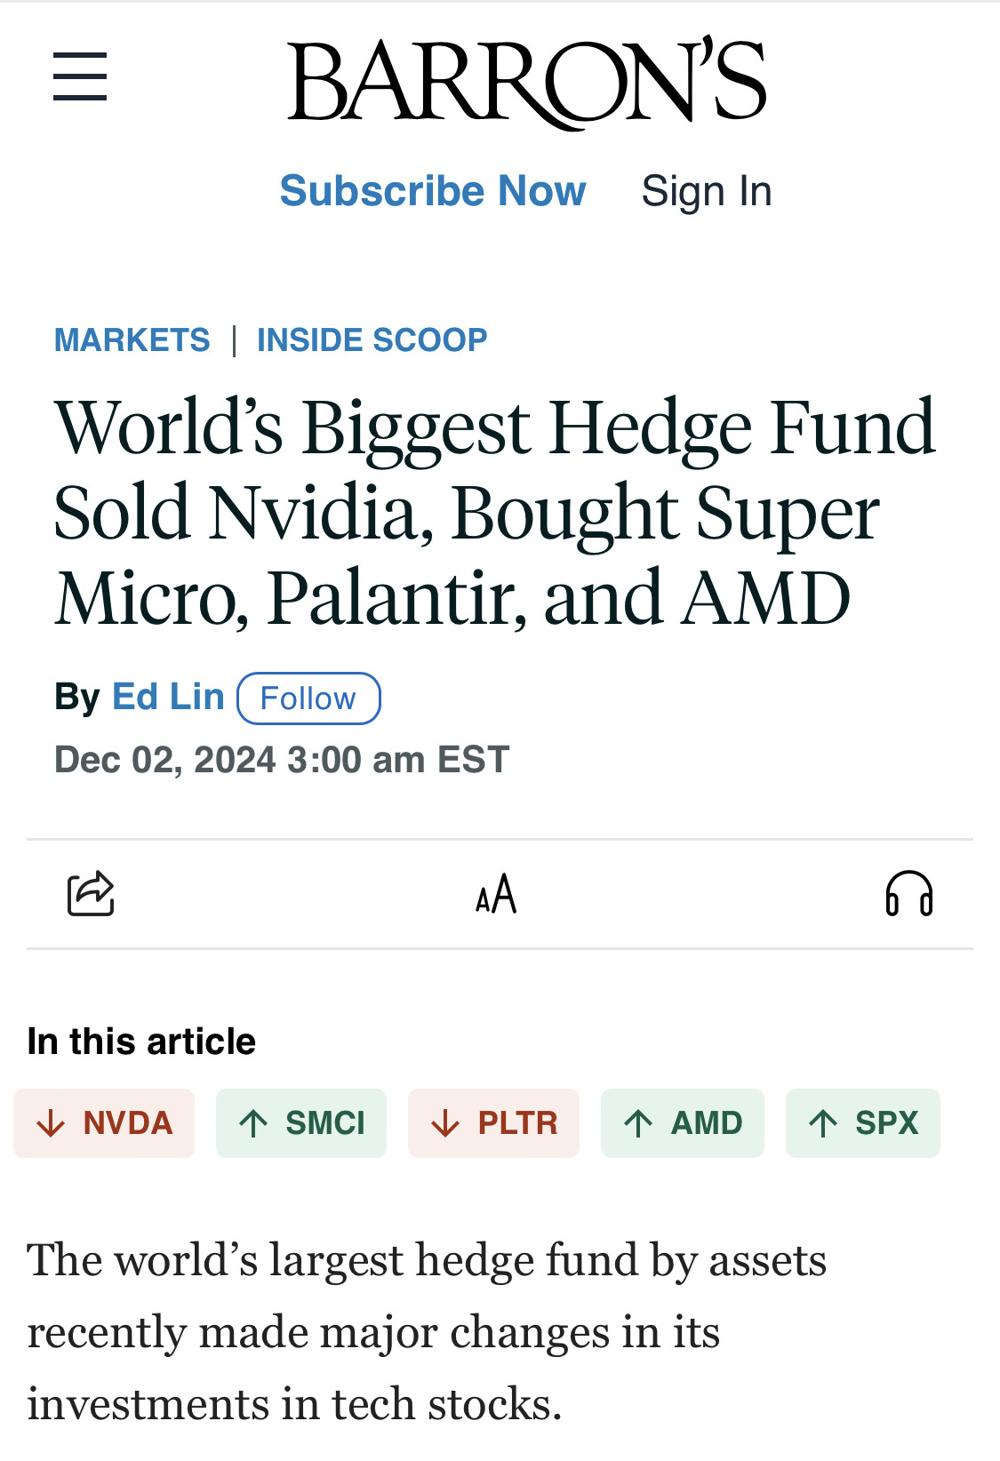Follow author Ed Lin
This screenshot has width=1000, height=1461.
point(308,699)
